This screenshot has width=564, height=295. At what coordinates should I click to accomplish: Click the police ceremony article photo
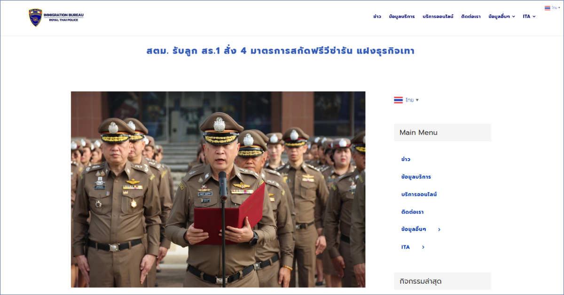pos(218,189)
